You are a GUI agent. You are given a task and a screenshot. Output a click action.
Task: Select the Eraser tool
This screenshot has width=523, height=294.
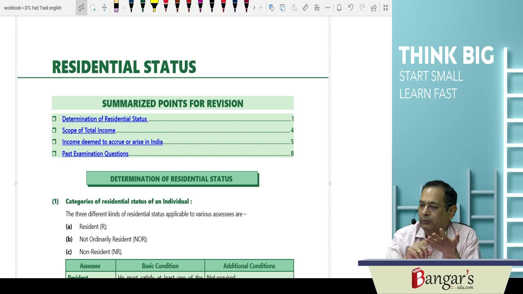coord(116,7)
